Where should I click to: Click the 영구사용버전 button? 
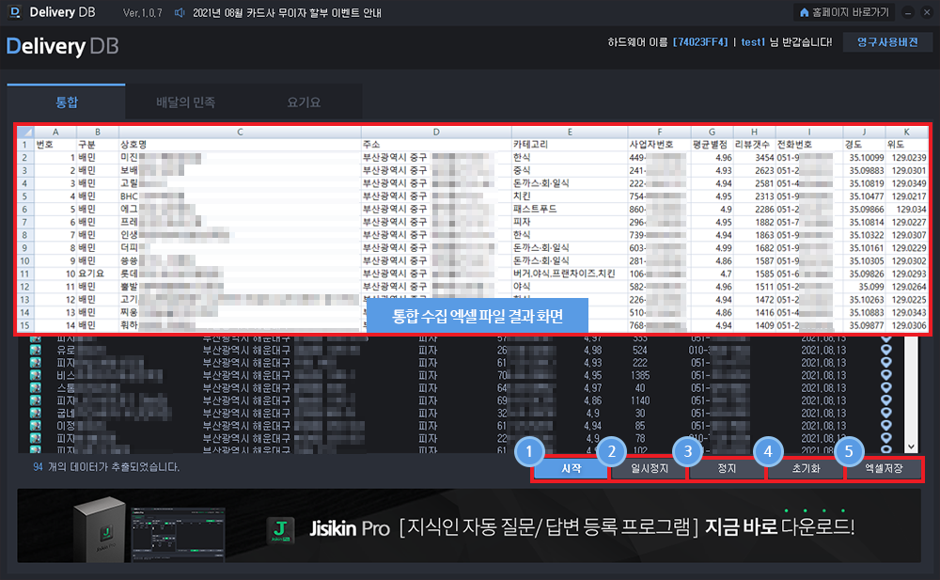(887, 42)
